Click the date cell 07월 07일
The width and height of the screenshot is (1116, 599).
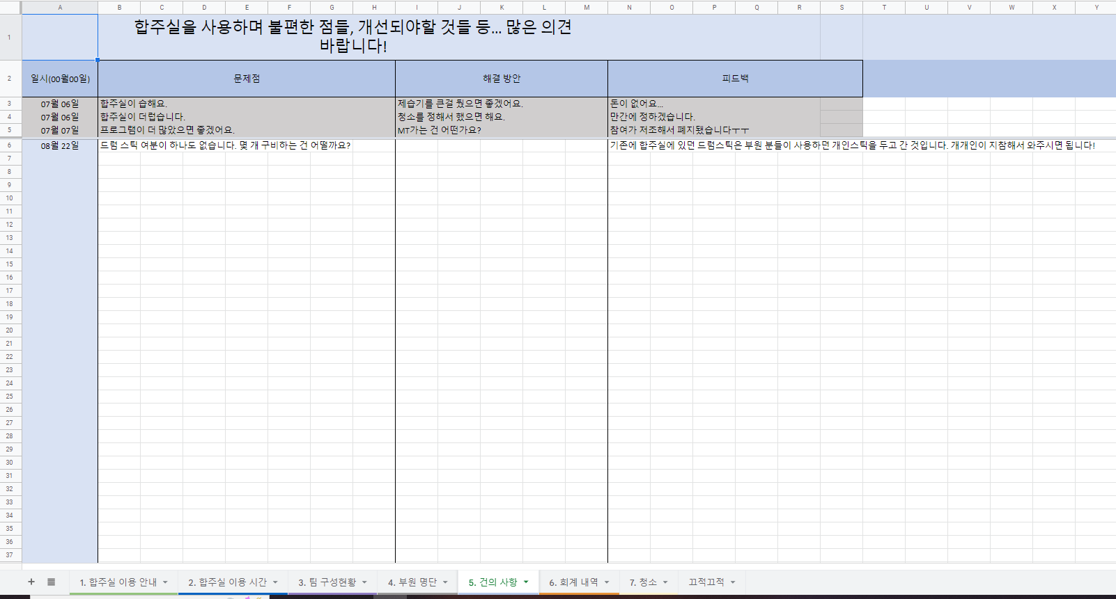(x=60, y=130)
